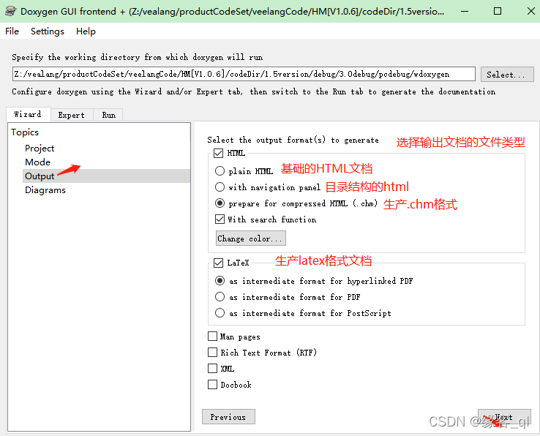Open the Settings menu
This screenshot has height=436, width=540.
tap(48, 31)
